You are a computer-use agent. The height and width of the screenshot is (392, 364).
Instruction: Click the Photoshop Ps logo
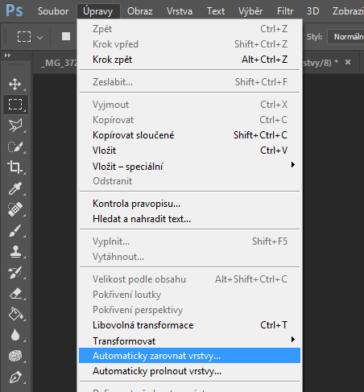click(x=14, y=10)
